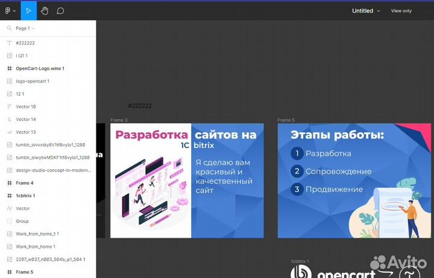Image resolution: width=434 pixels, height=278 pixels.
Task: Select the 1cbitrix 1 layer in the list
Action: pyautogui.click(x=48, y=196)
